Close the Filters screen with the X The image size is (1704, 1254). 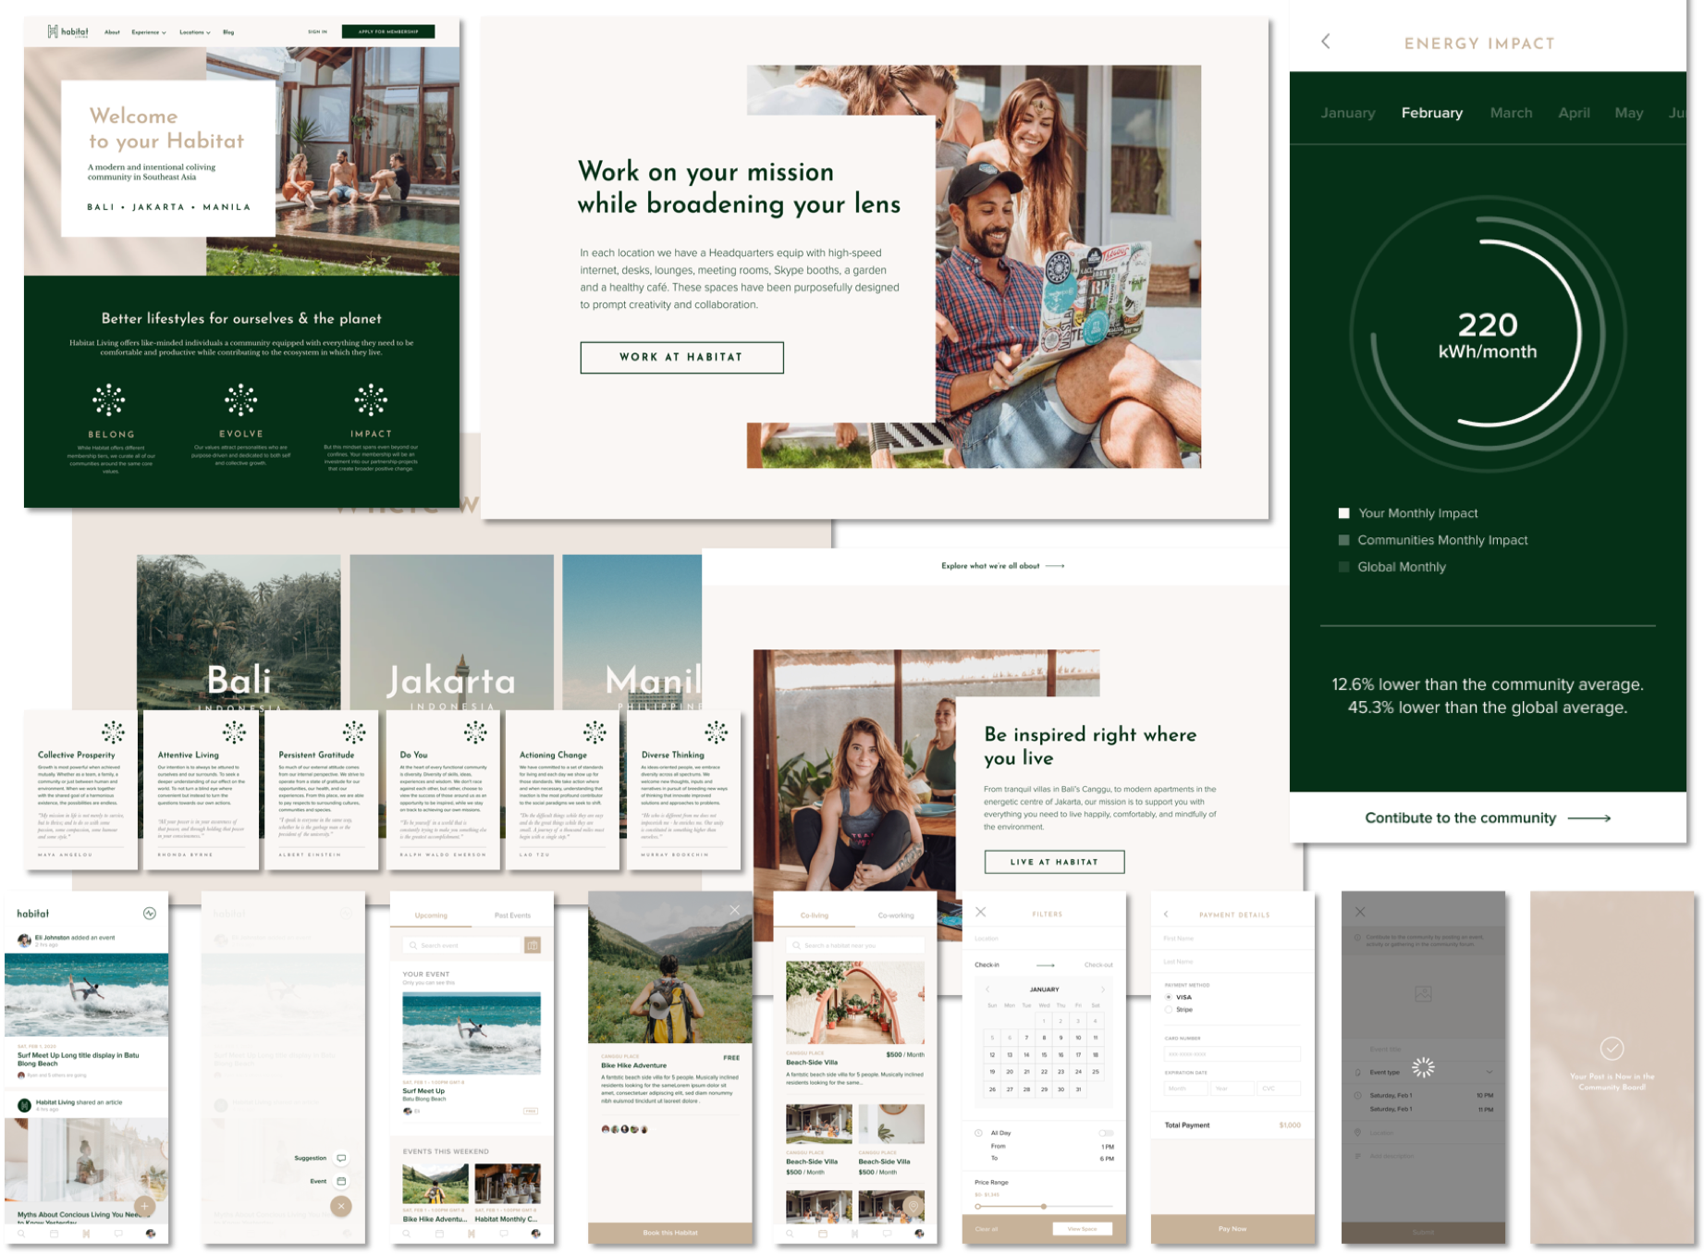pos(981,912)
